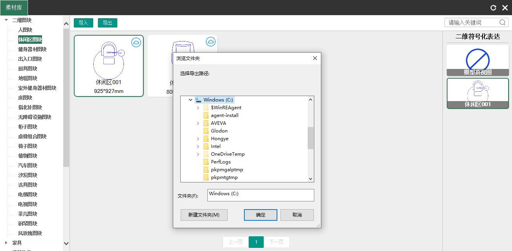Go to 下一页
The image size is (512, 251).
click(x=277, y=242)
